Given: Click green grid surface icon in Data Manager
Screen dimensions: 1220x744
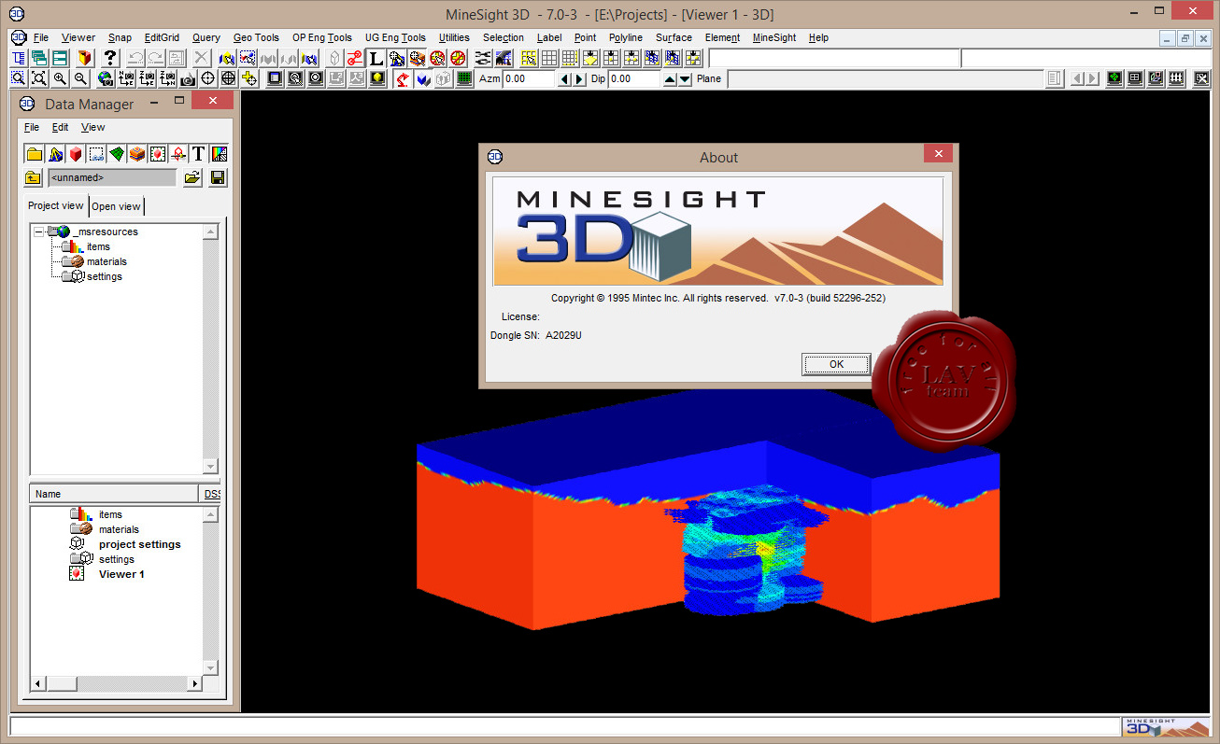Looking at the screenshot, I should pos(117,154).
